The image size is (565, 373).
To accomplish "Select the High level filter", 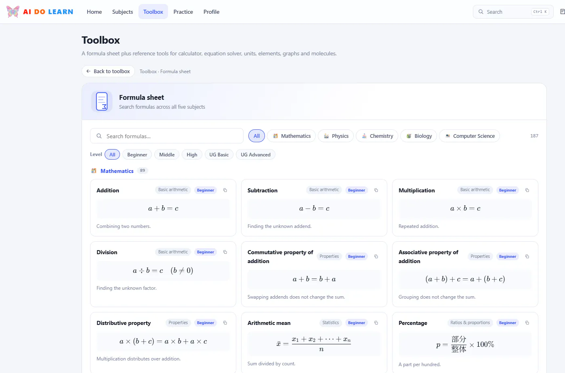I will point(192,154).
